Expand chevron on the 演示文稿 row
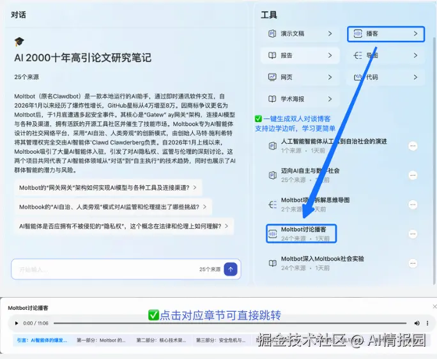This screenshot has width=437, height=359. [330, 34]
